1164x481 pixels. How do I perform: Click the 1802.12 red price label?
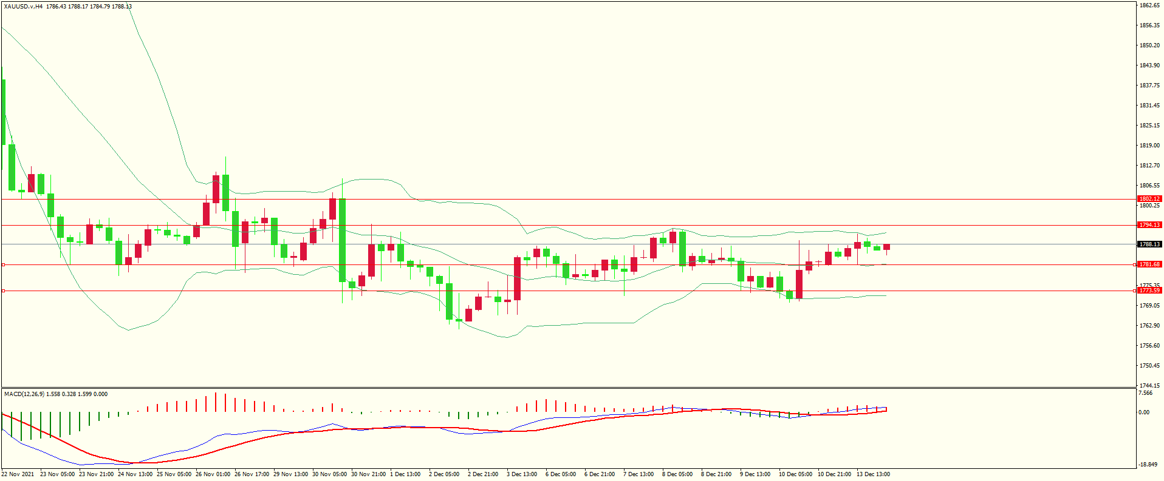tap(1149, 199)
